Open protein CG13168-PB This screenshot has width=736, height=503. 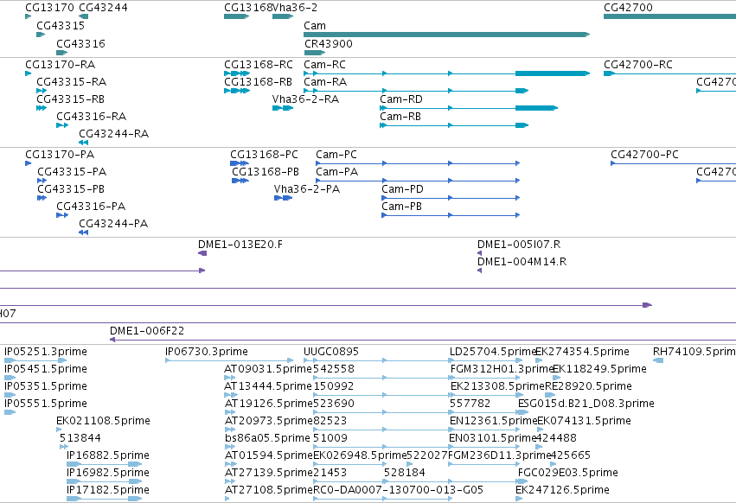(x=266, y=172)
